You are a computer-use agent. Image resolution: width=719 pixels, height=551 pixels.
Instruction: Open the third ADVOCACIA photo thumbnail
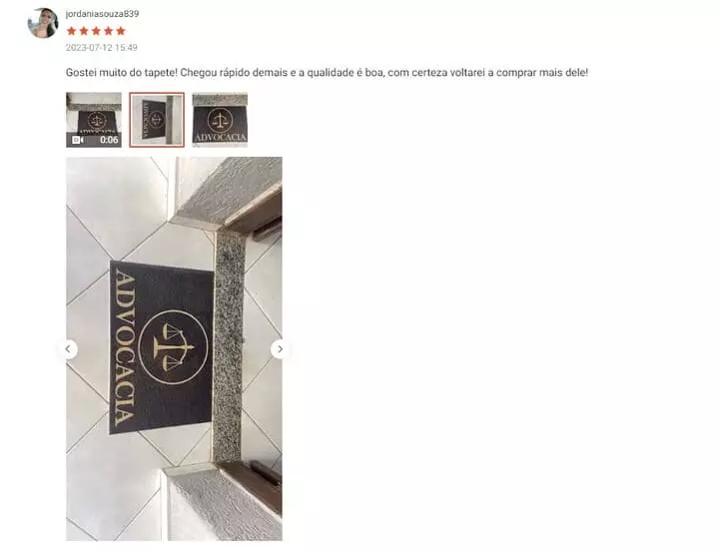[x=220, y=120]
